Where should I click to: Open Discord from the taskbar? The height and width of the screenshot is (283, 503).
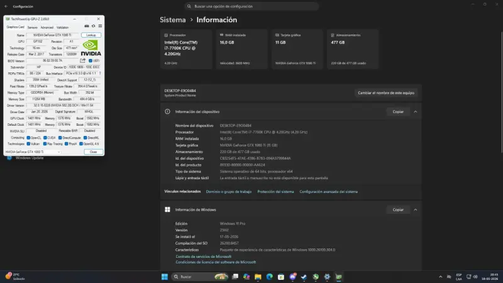tap(292, 277)
